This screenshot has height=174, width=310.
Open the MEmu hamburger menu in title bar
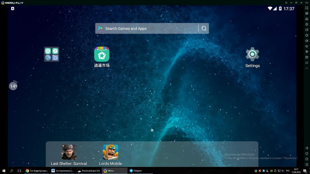coord(286,3)
